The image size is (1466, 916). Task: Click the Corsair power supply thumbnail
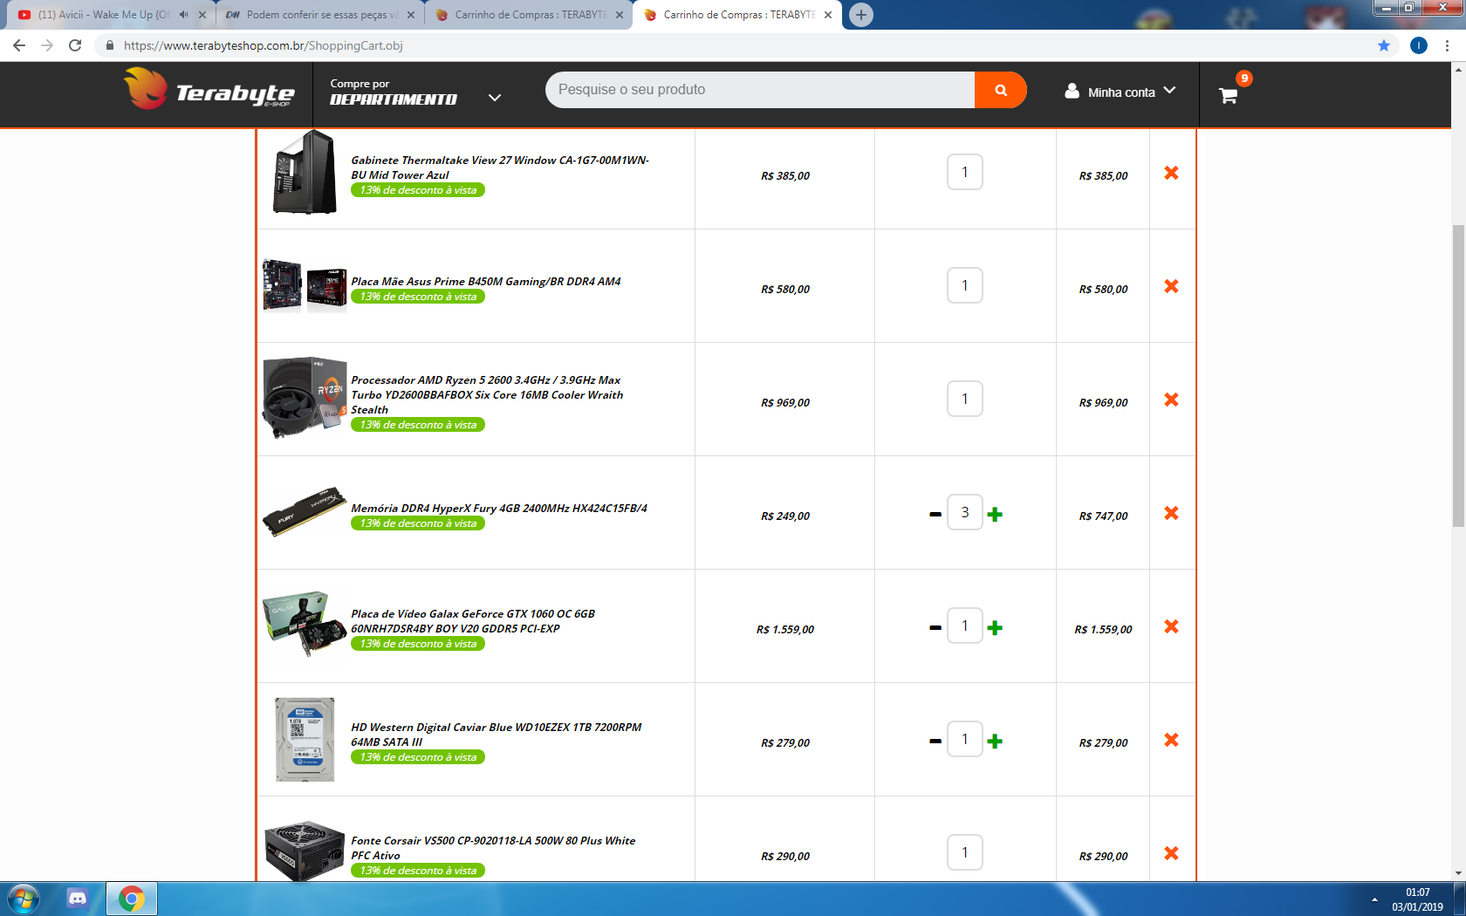[305, 851]
